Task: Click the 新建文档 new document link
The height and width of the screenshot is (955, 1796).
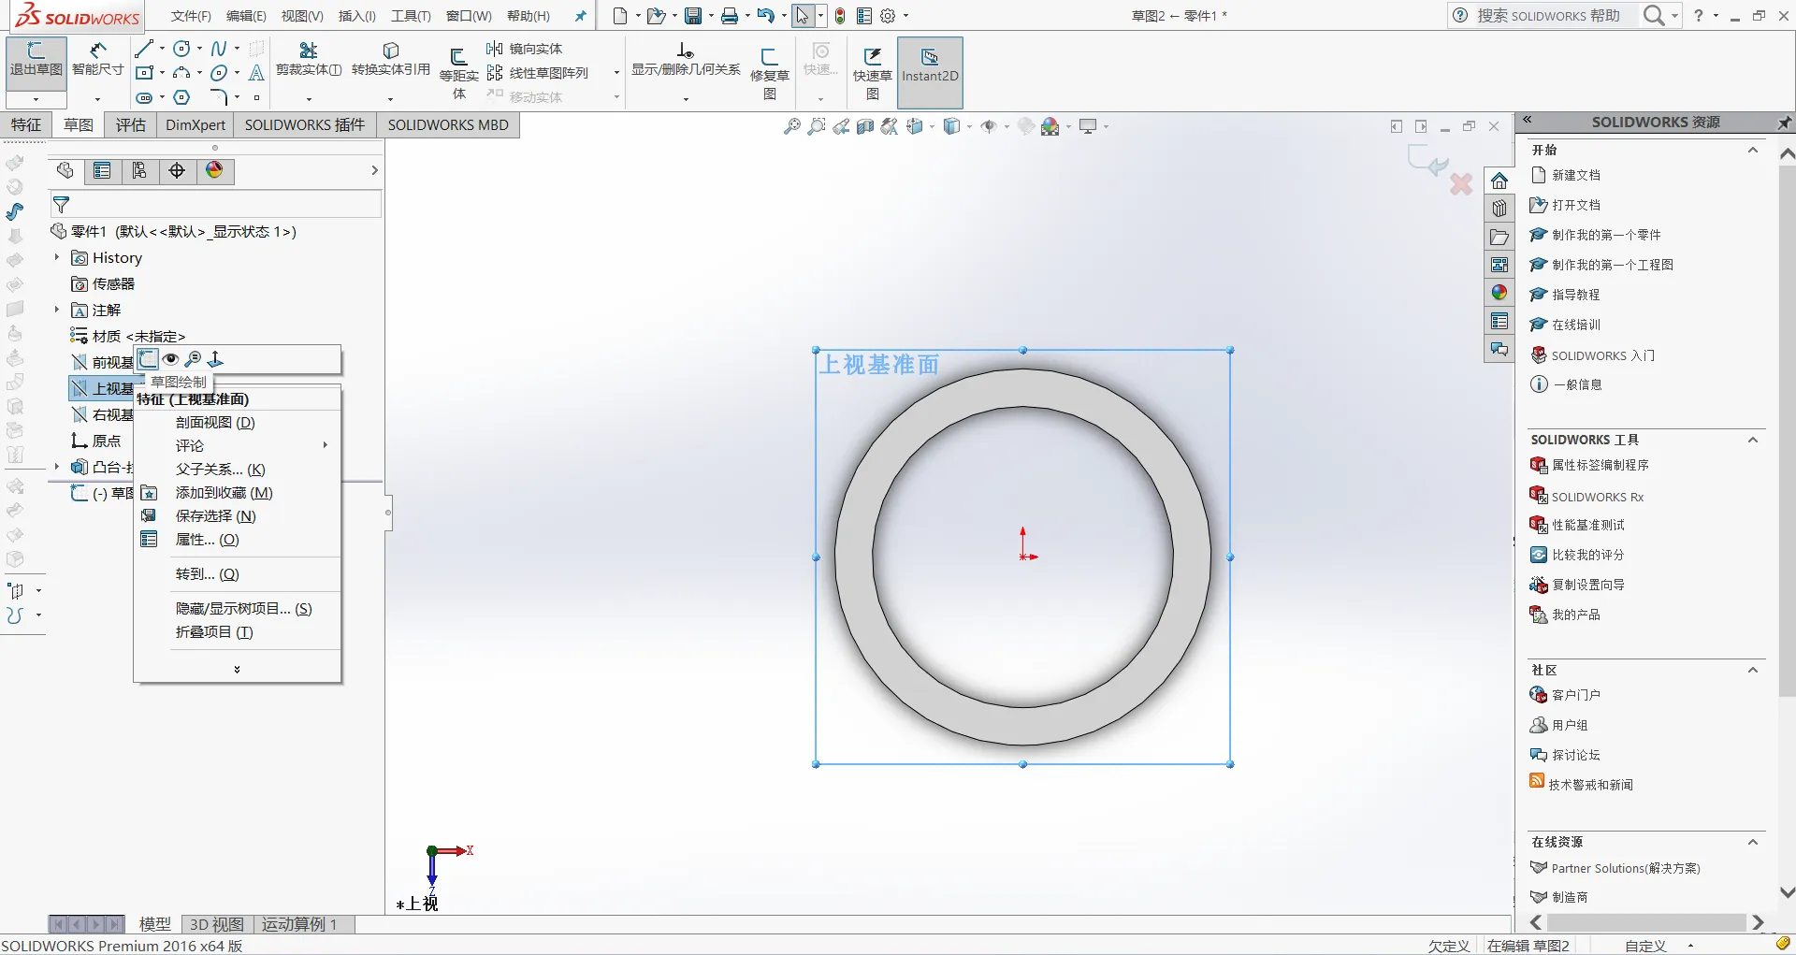Action: click(1576, 175)
